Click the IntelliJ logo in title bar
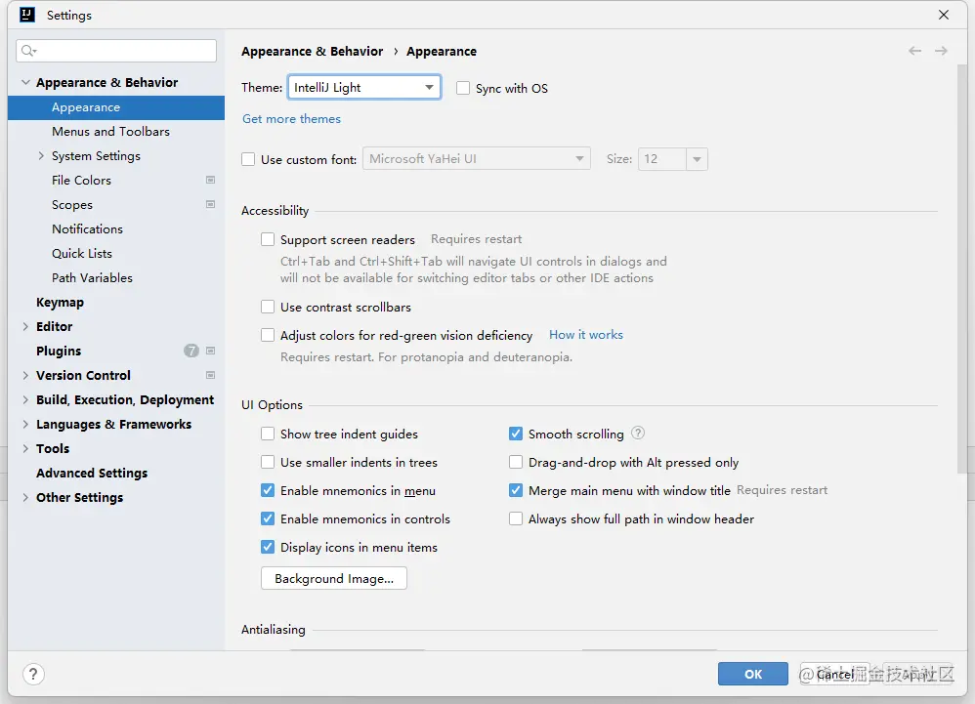The width and height of the screenshot is (975, 704). click(x=27, y=15)
